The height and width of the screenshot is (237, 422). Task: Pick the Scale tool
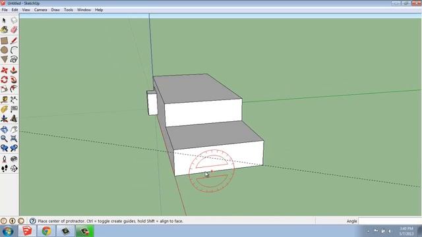click(5, 89)
